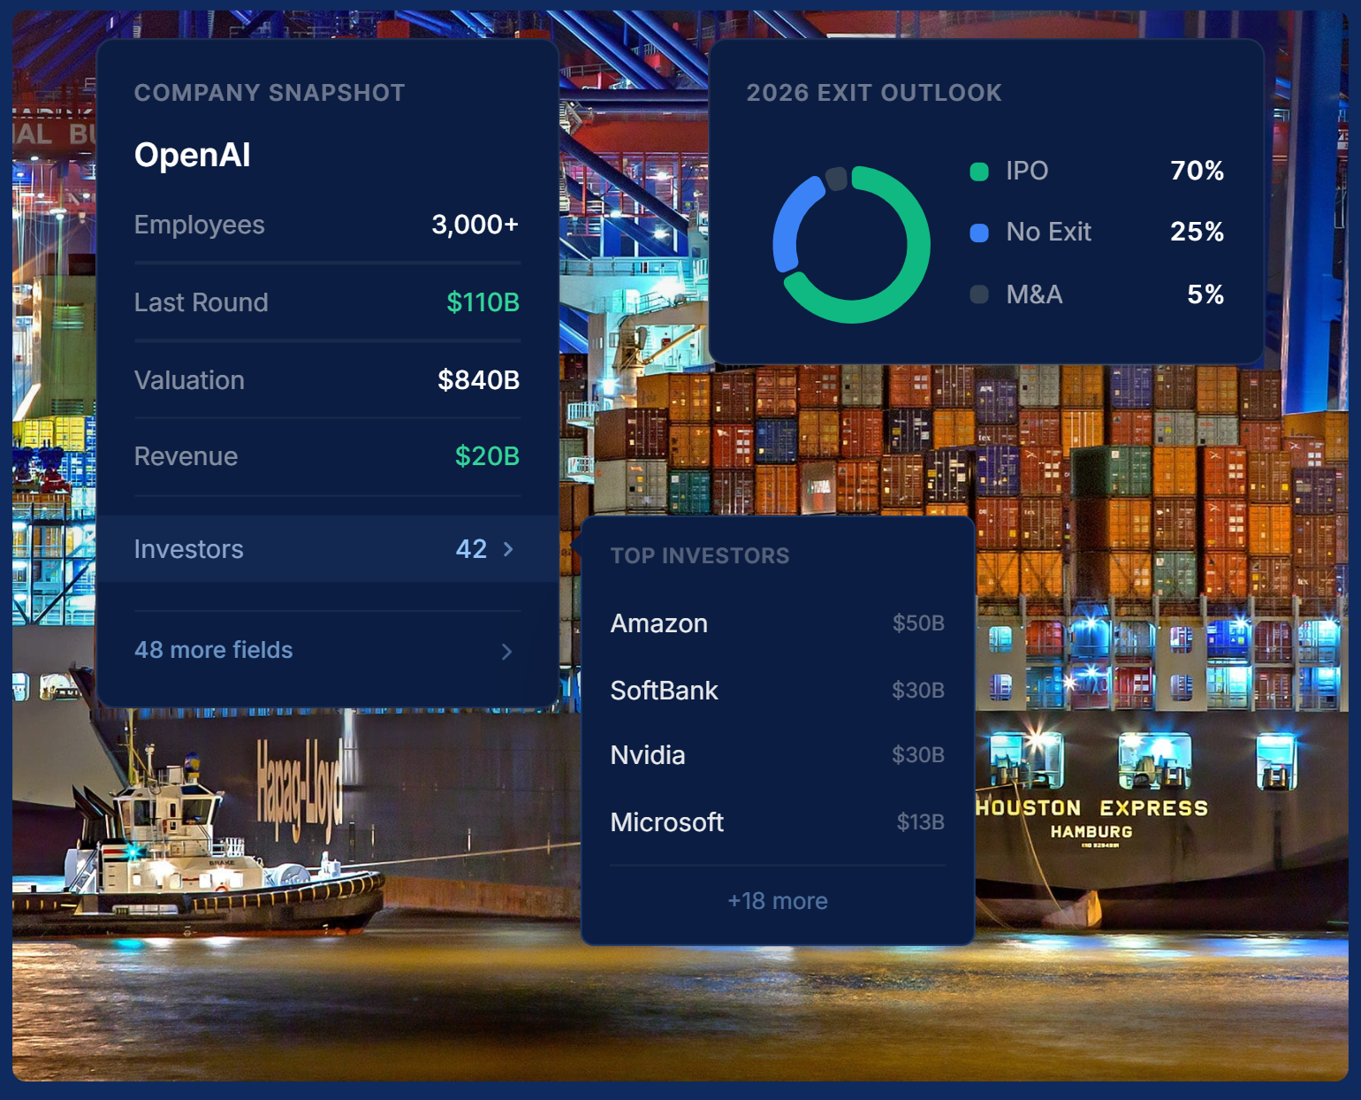Click the $20B revenue value
The width and height of the screenshot is (1361, 1100).
[487, 456]
